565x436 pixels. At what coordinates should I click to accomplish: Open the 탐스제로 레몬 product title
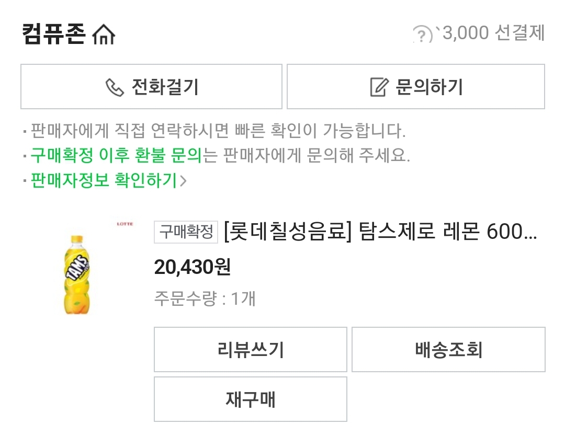pyautogui.click(x=380, y=232)
